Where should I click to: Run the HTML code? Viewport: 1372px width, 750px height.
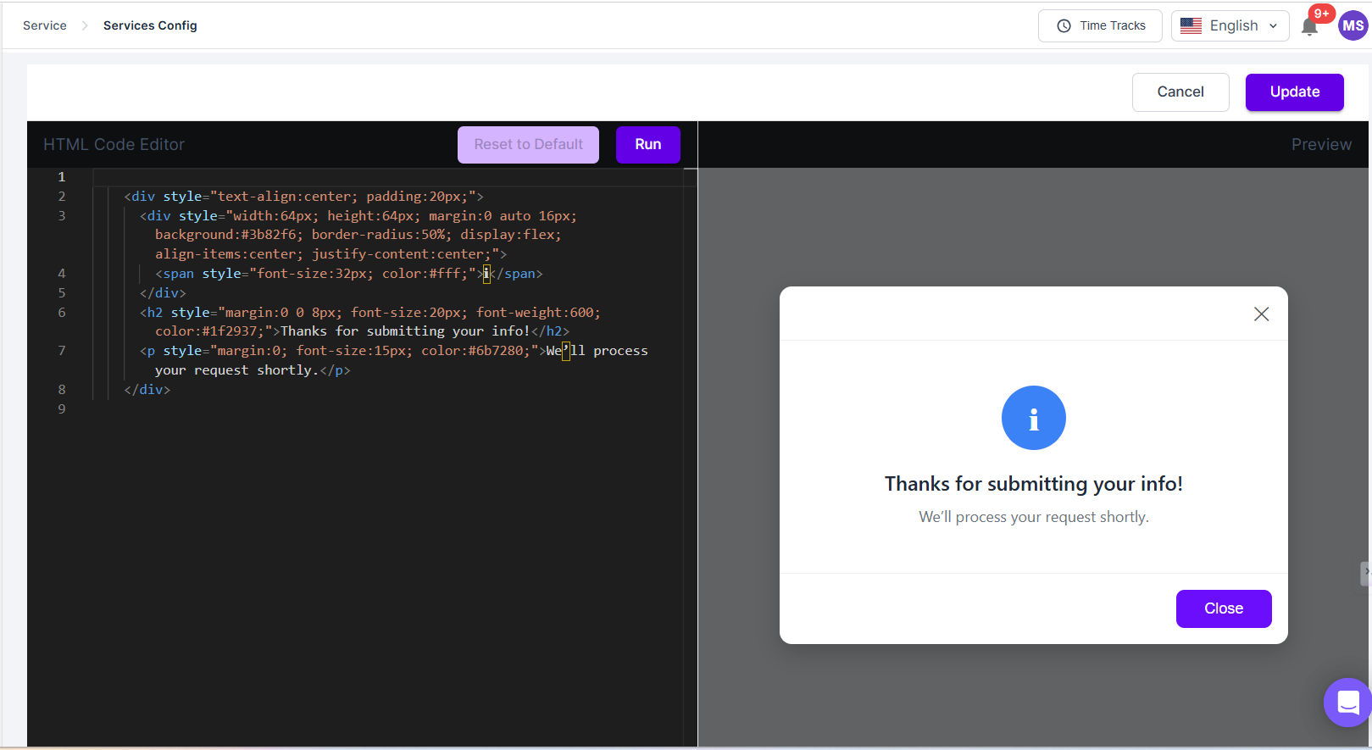click(x=647, y=145)
